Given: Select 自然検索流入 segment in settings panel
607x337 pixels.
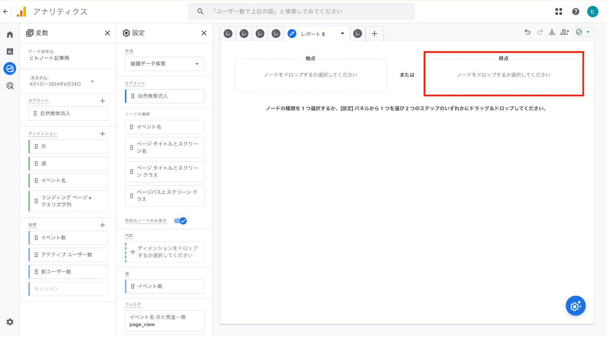Looking at the screenshot, I should click(x=165, y=96).
